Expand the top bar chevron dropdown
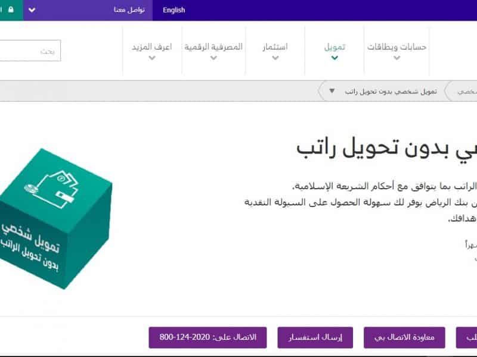The height and width of the screenshot is (357, 477). tap(32, 10)
